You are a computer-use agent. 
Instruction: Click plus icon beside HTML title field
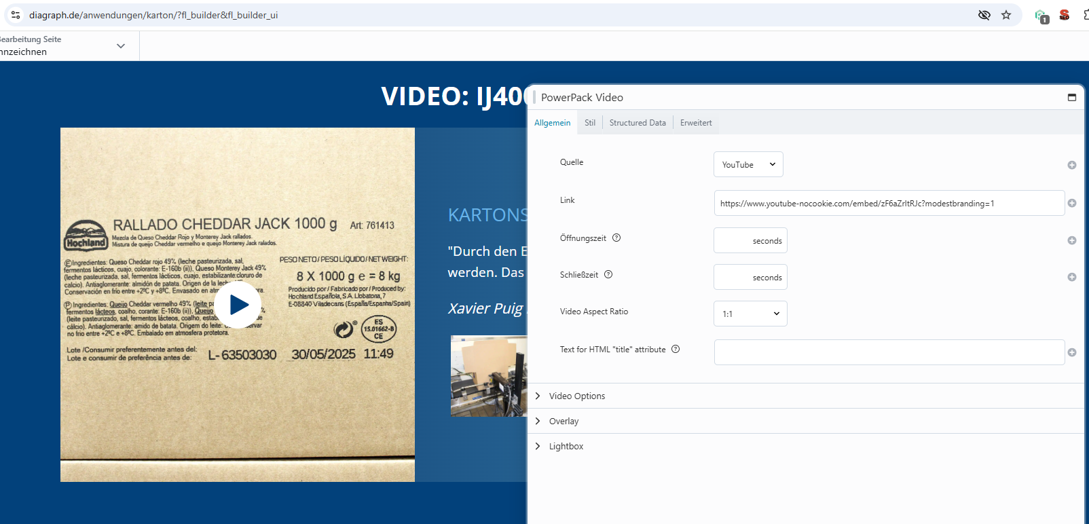(x=1072, y=352)
